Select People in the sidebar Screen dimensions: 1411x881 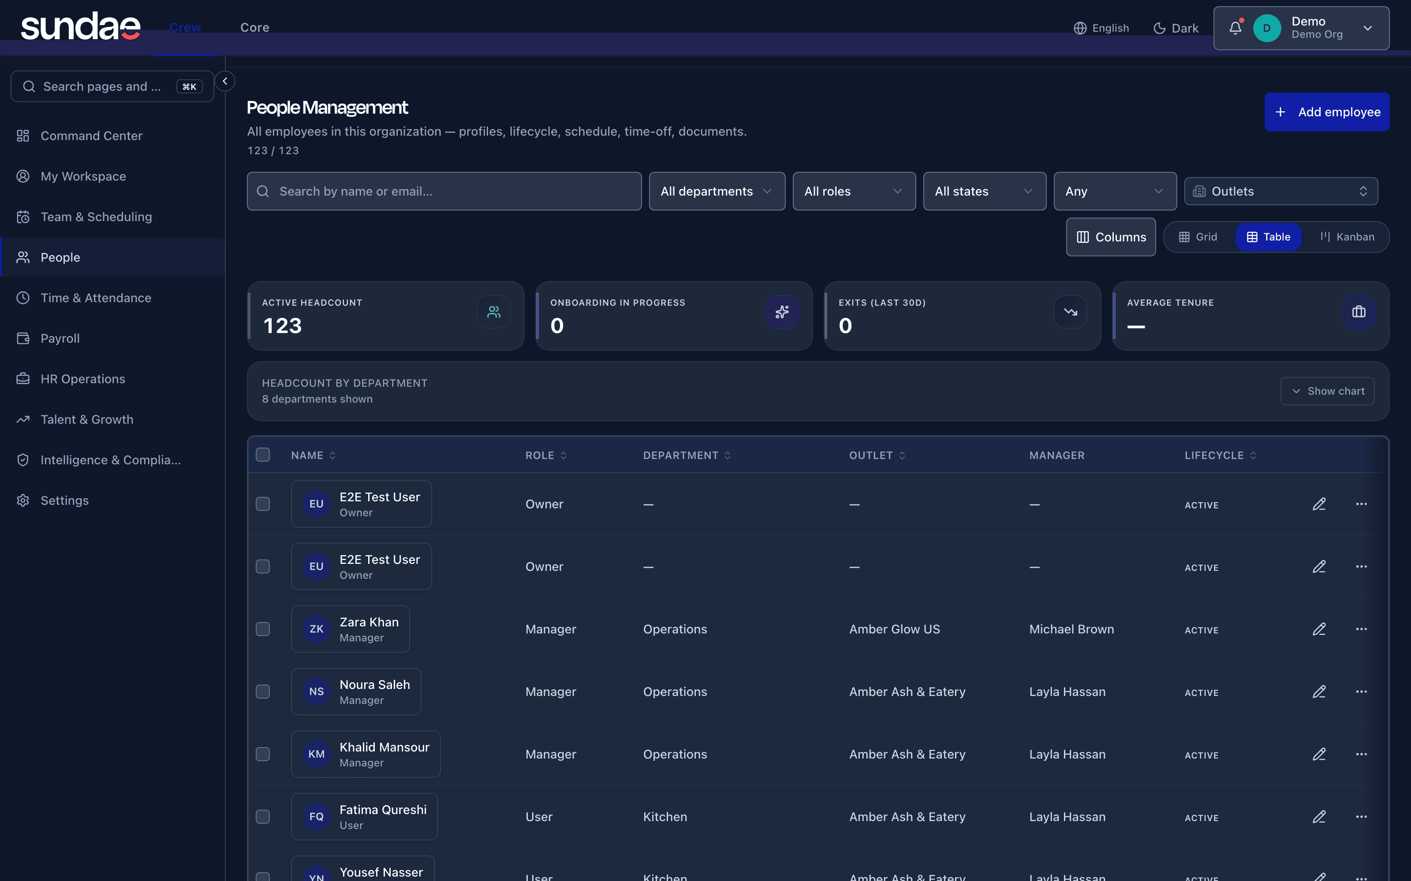tap(112, 257)
